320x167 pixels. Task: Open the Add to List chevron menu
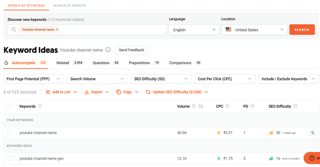(75, 92)
